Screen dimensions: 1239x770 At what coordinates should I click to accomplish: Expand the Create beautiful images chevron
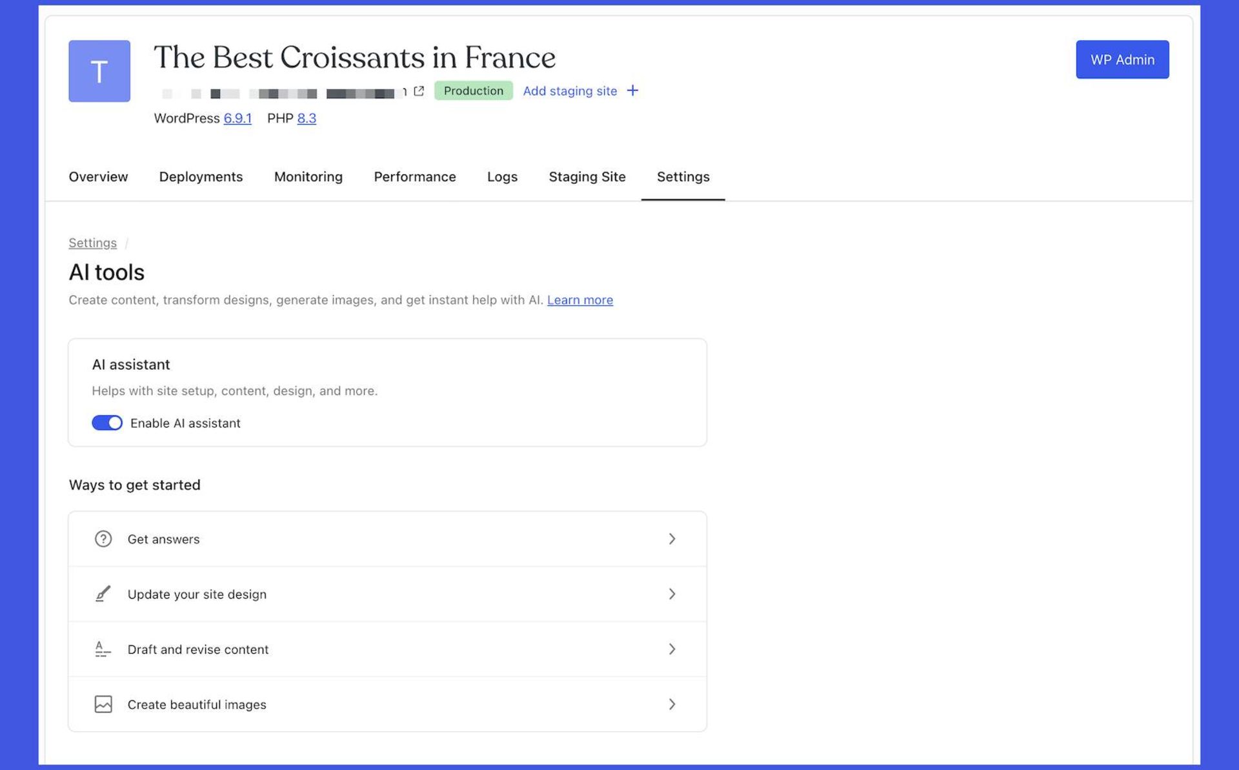[x=672, y=704]
